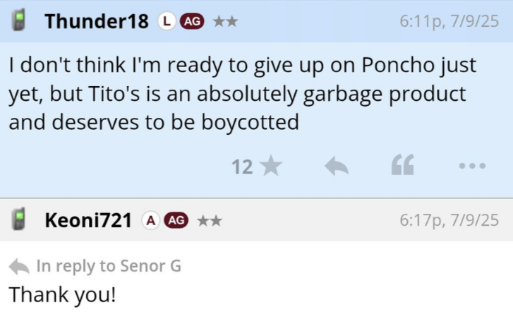Click the reply arrow before 'In reply to'
Image resolution: width=513 pixels, height=312 pixels.
(19, 266)
